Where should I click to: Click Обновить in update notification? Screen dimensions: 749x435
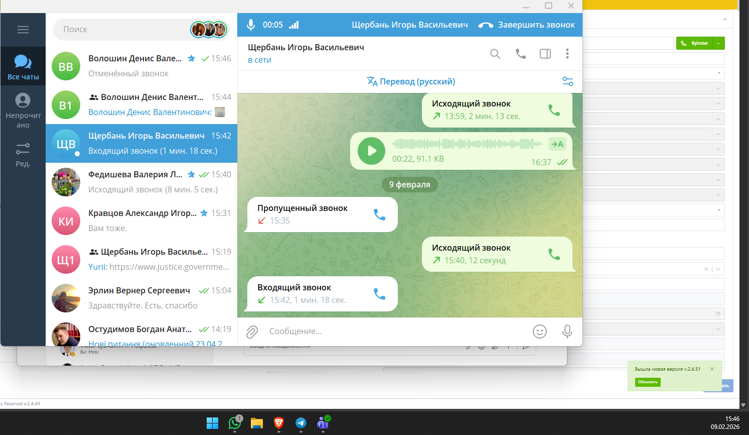[x=648, y=382]
